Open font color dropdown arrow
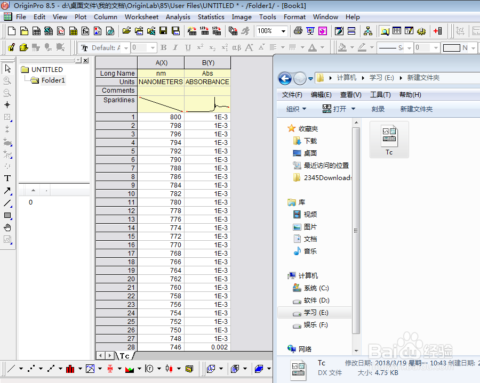 (322, 48)
